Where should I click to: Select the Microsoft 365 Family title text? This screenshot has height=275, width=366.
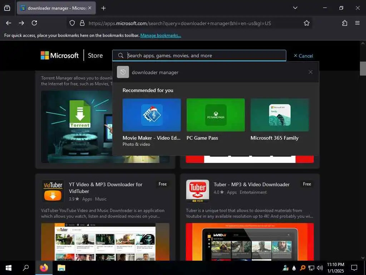274,138
